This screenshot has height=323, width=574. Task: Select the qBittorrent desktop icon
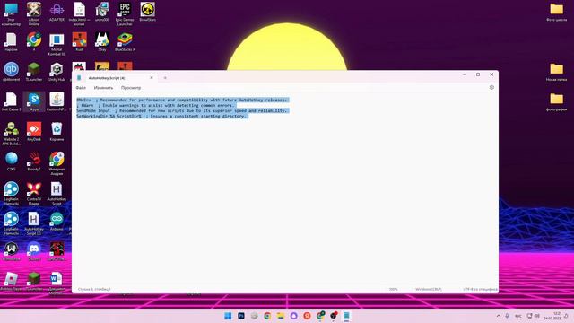click(x=12, y=72)
